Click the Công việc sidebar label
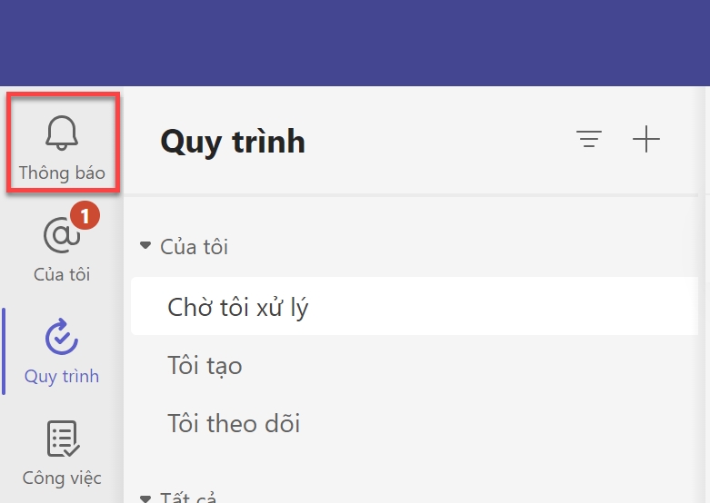 pyautogui.click(x=62, y=478)
